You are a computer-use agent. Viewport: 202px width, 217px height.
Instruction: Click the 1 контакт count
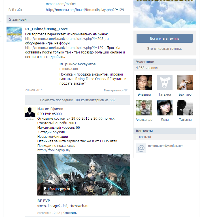(144, 137)
